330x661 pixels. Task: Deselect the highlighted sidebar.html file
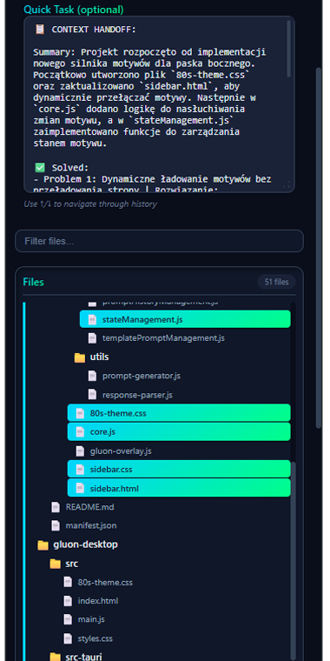[179, 489]
